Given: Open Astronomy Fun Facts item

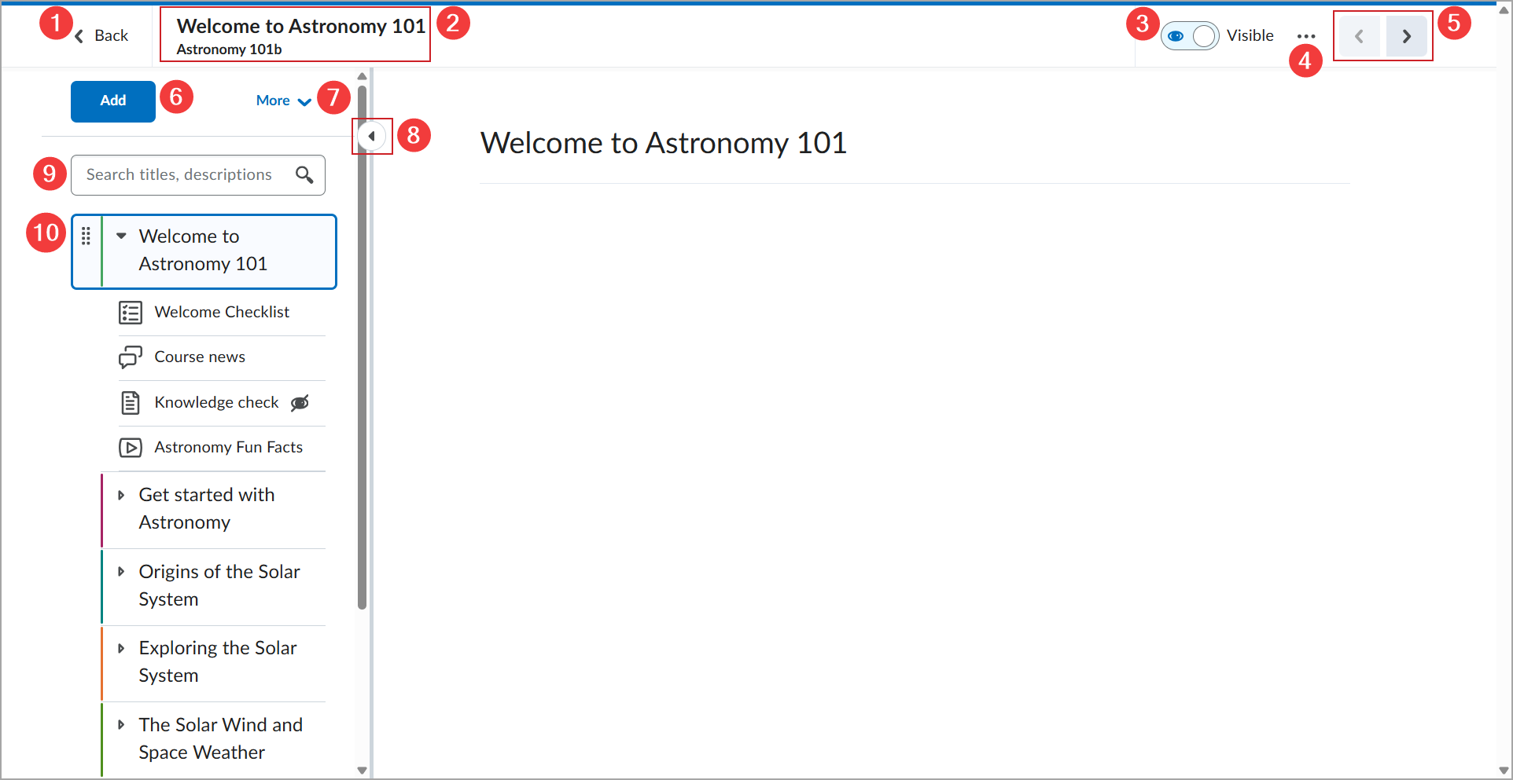Looking at the screenshot, I should click(228, 447).
